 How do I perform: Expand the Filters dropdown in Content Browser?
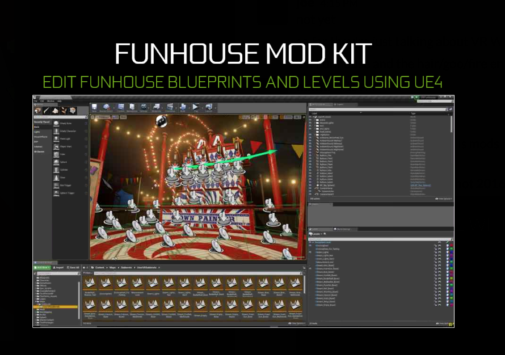(x=88, y=273)
